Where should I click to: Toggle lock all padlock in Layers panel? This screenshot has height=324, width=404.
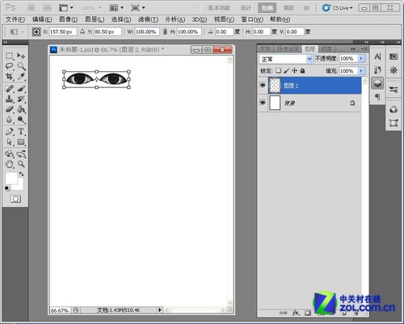[x=302, y=70]
